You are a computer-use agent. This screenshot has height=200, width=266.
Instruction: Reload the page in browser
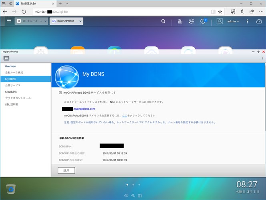[24, 12]
